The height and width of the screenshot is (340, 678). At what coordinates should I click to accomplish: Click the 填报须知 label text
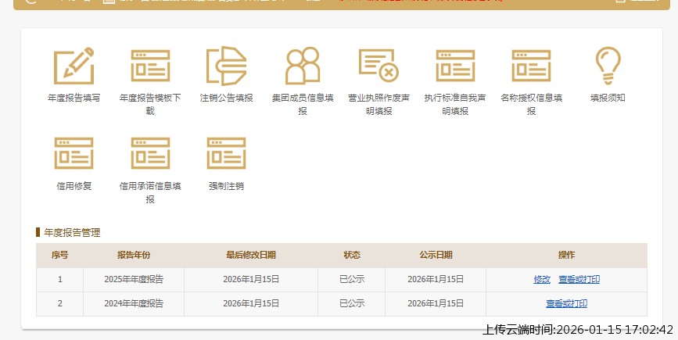608,98
